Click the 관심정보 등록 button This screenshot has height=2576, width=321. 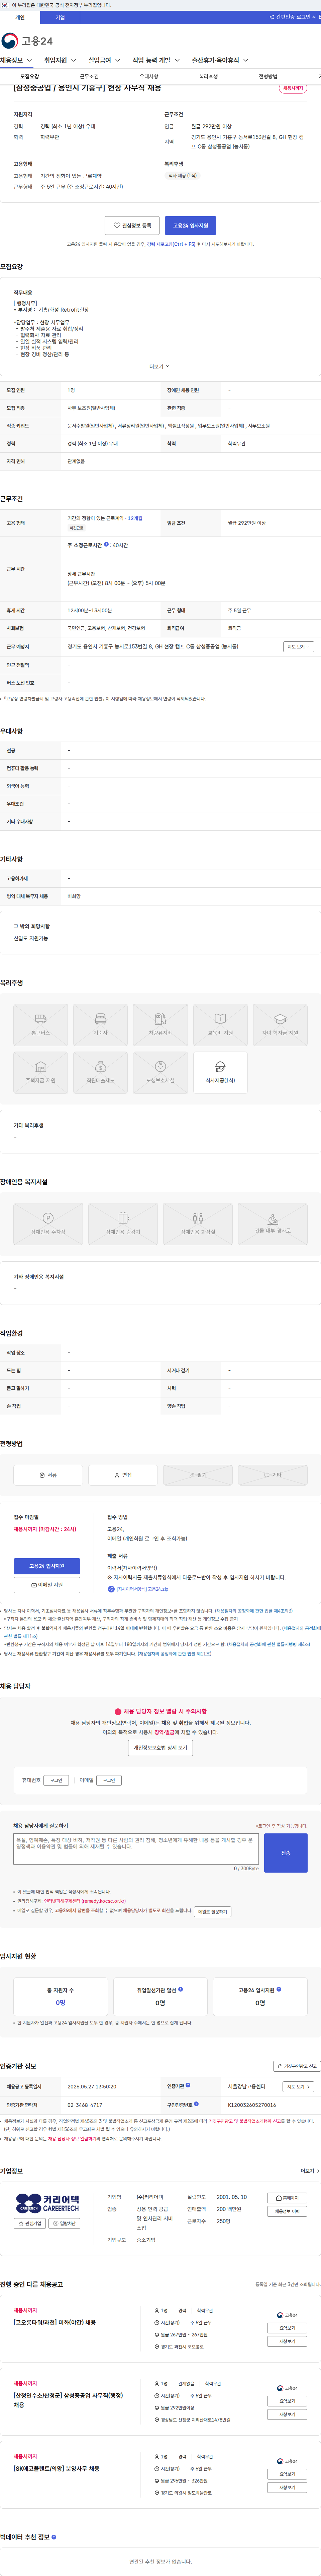pos(132,226)
